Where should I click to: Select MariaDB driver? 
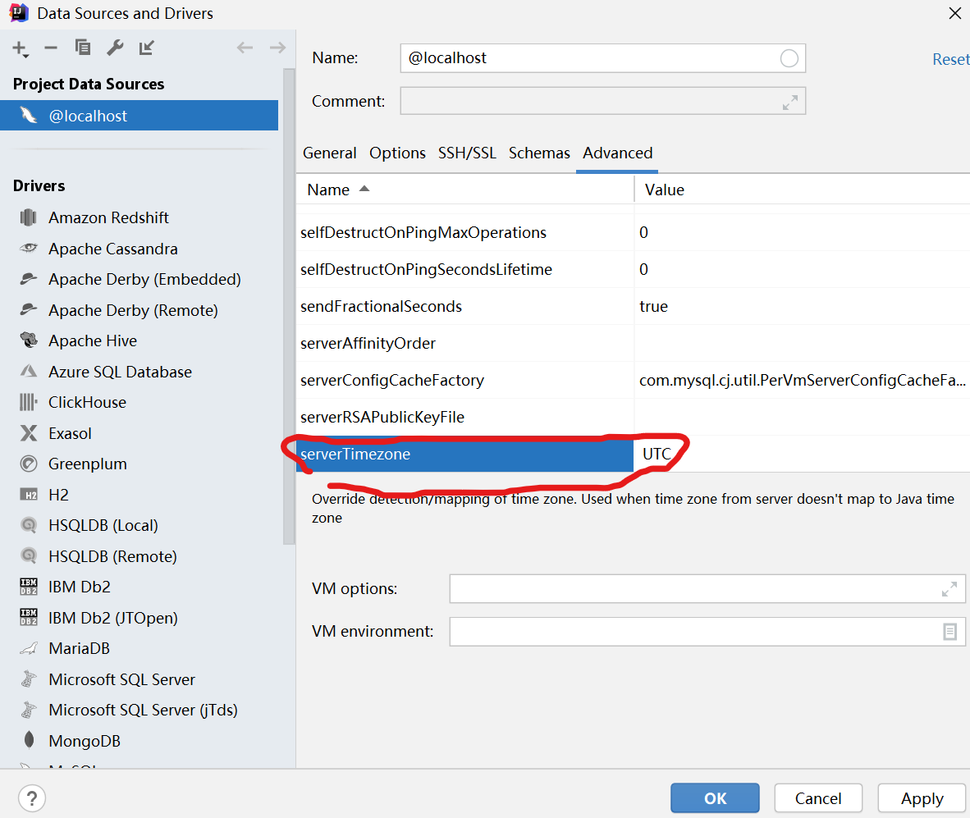tap(79, 649)
